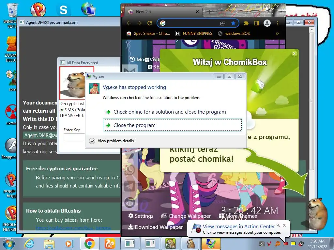The width and height of the screenshot is (334, 250).
Task: Click the share icon on new tab page
Action: (x=150, y=67)
